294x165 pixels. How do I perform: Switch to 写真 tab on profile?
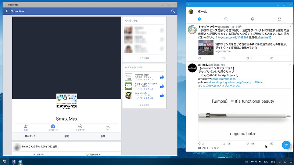click(67, 136)
